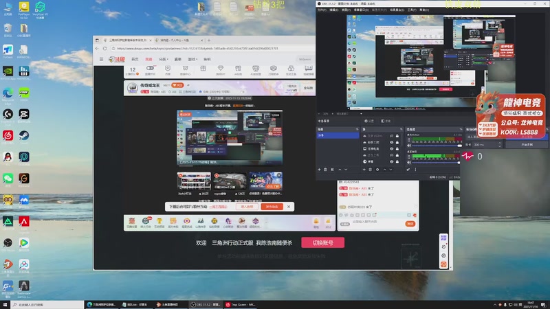The height and width of the screenshot is (309, 550).
Task: Click the remove source trash icon in OBS
Action: click(371, 170)
